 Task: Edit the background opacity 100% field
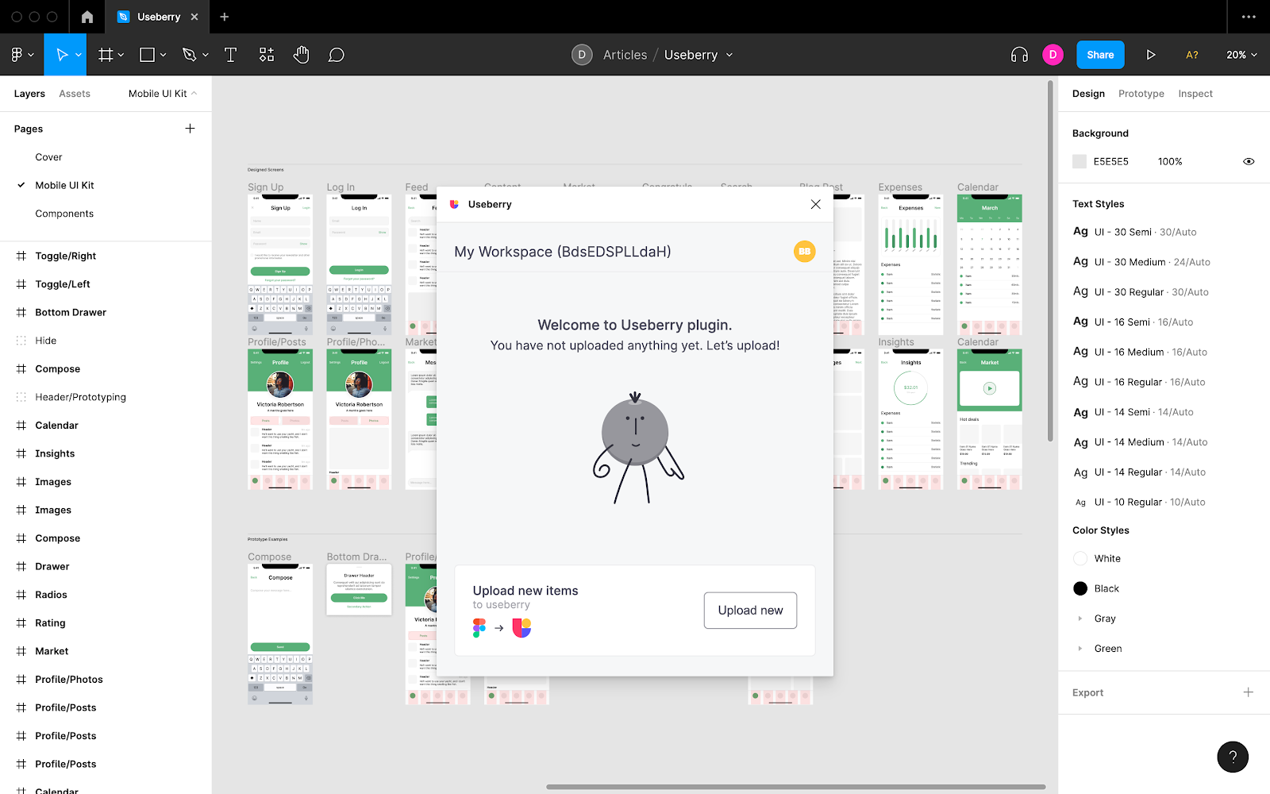point(1170,161)
